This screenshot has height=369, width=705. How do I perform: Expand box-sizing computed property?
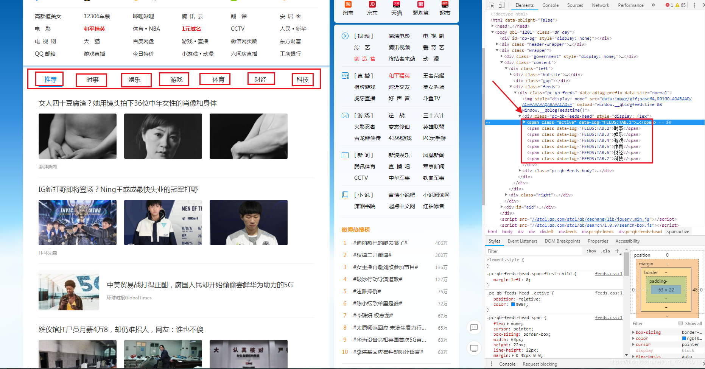click(633, 332)
